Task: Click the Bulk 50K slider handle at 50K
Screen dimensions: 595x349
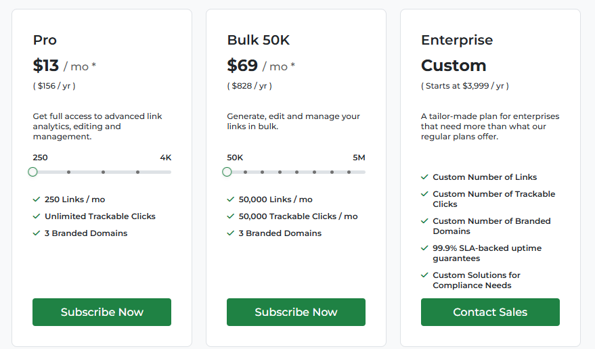Action: 227,172
